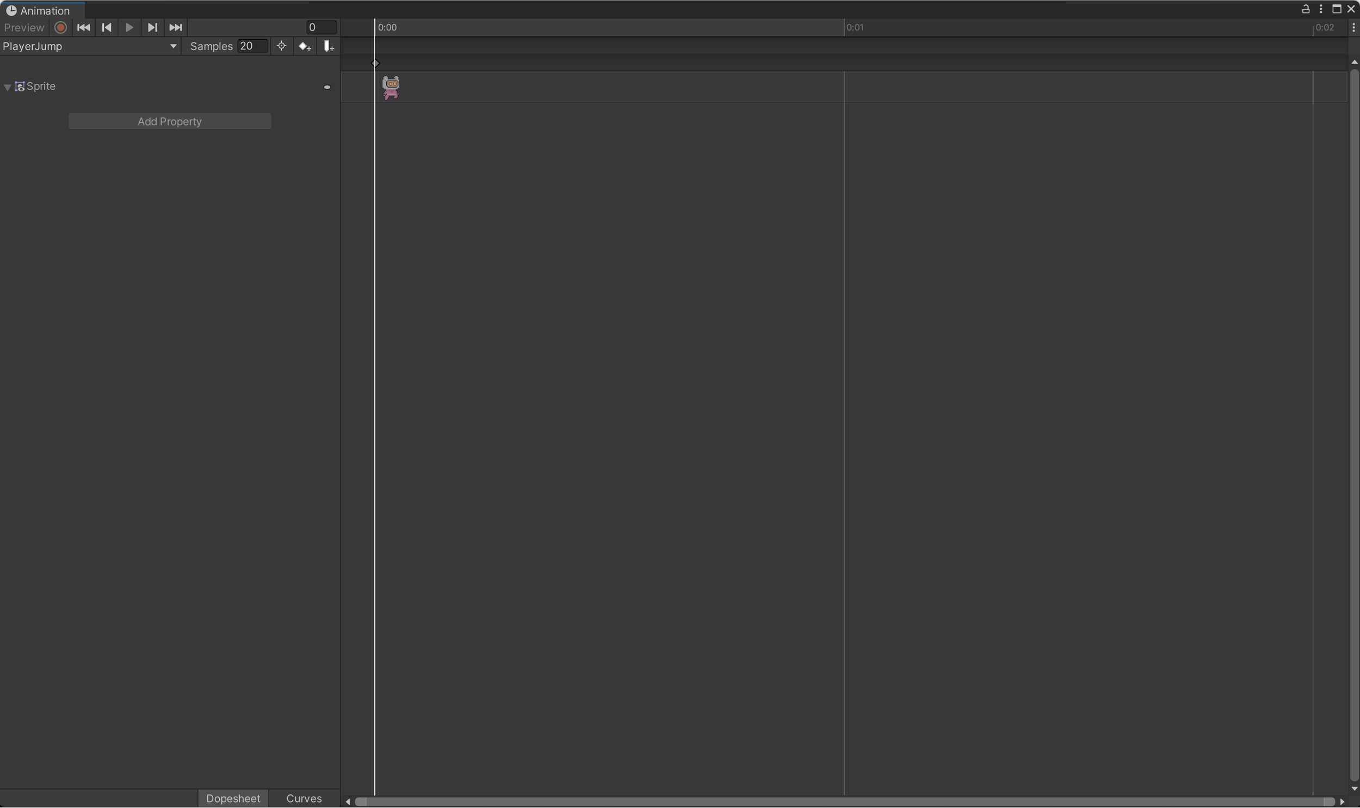Open Sprite property options dot menu
This screenshot has width=1360, height=808.
pos(327,87)
